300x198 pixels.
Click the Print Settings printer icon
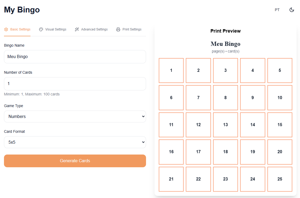click(118, 29)
